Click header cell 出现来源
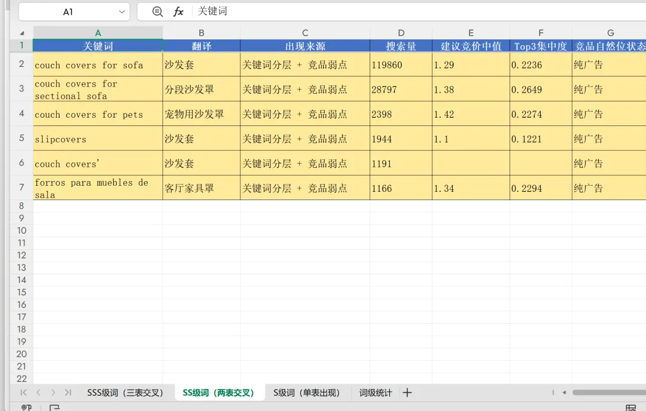Screen dimensions: 646x411 305,45
